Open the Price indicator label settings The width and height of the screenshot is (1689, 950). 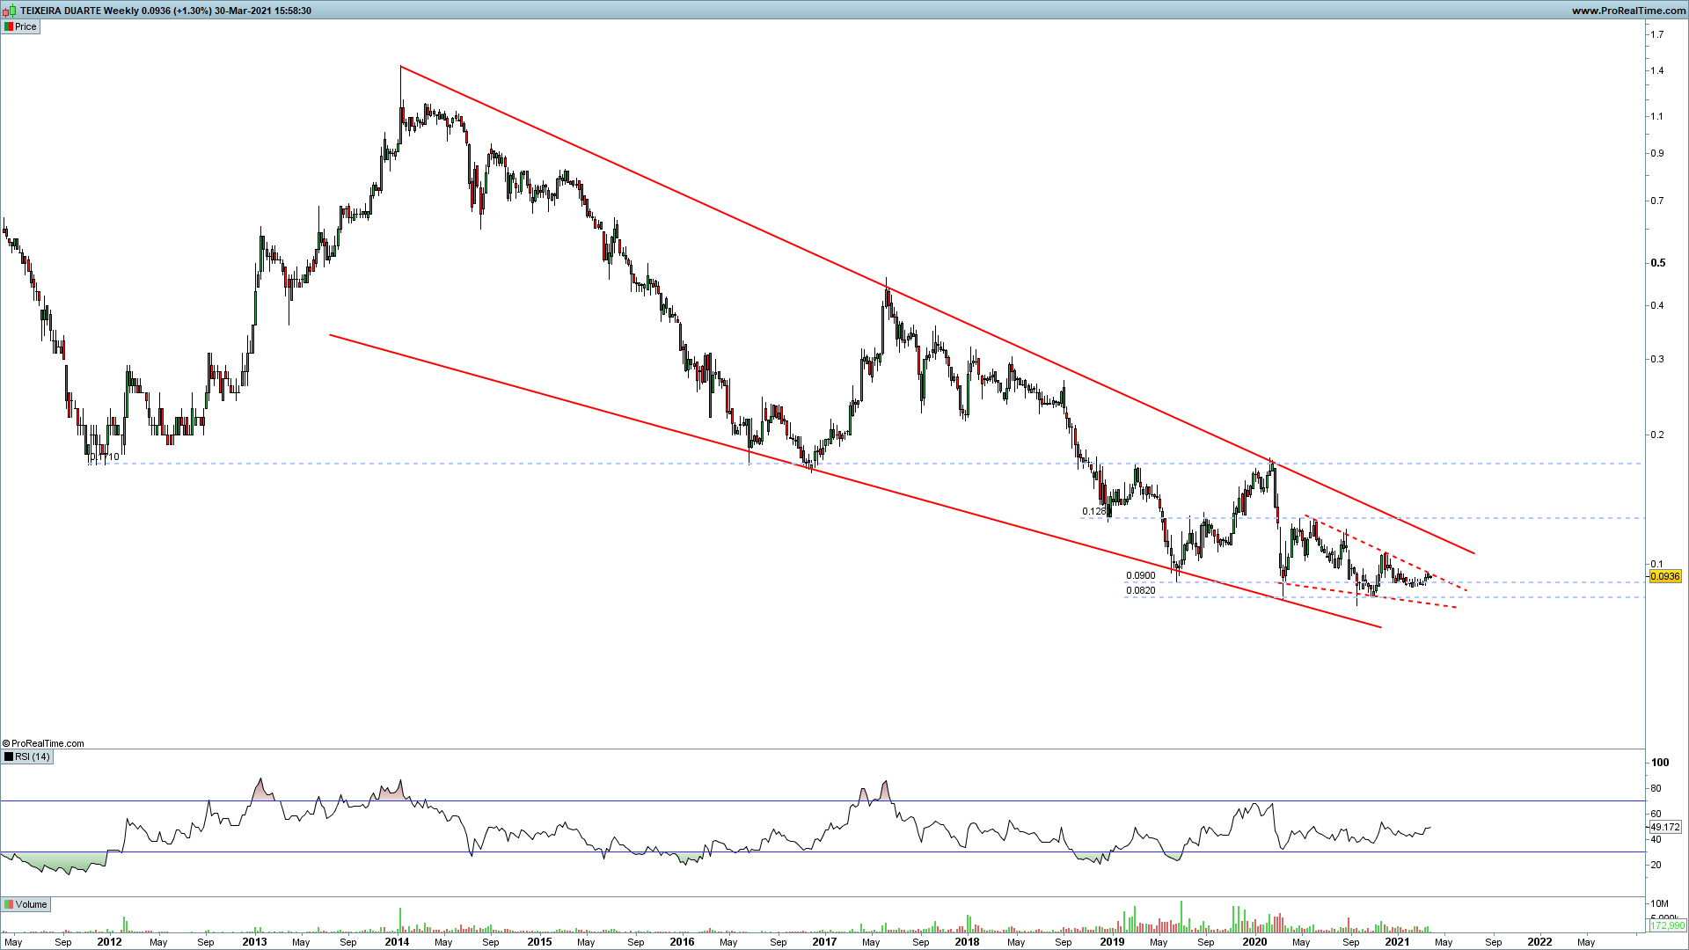click(x=26, y=26)
